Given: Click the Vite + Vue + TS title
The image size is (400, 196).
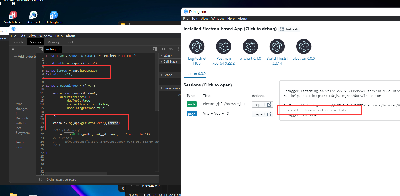Looking at the screenshot, I should pyautogui.click(x=216, y=113).
